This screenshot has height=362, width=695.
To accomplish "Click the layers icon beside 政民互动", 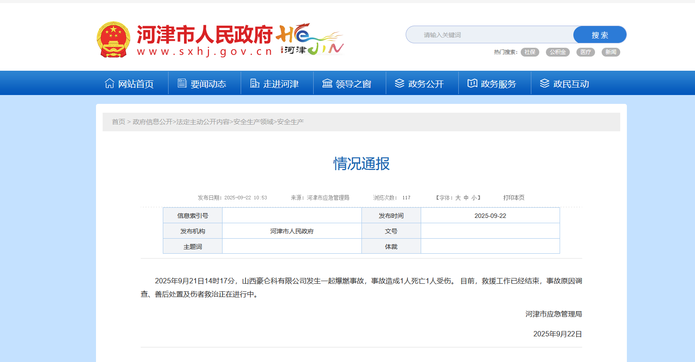I will click(x=545, y=84).
